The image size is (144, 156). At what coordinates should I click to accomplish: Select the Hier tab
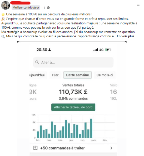tap(55, 75)
